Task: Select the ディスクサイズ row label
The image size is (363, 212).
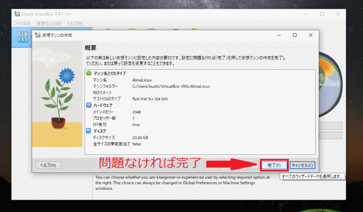Action: coord(104,138)
